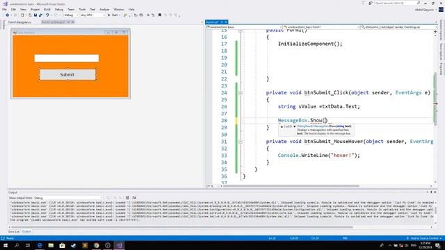Click the Save file toolbar icon
The width and height of the screenshot is (445, 250).
(35, 15)
